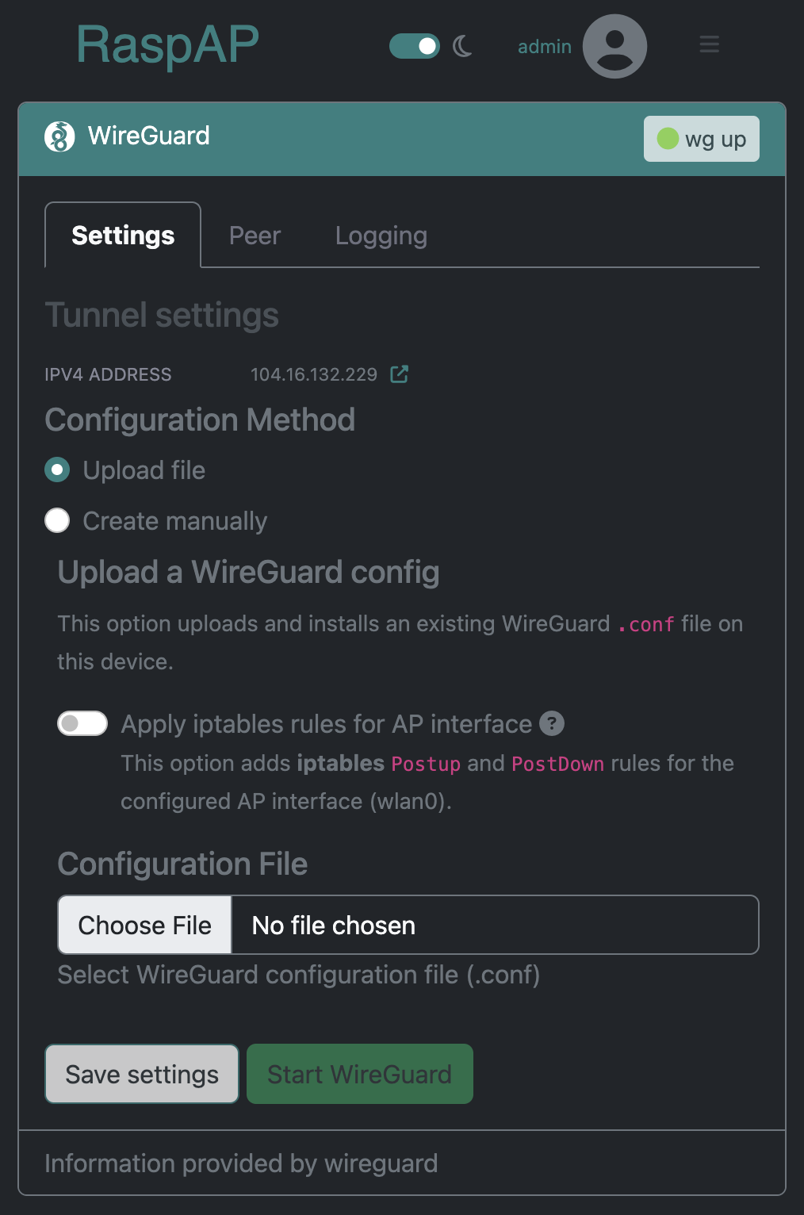The height and width of the screenshot is (1215, 804).
Task: Open external link icon beside IPv4 address
Action: coord(400,374)
